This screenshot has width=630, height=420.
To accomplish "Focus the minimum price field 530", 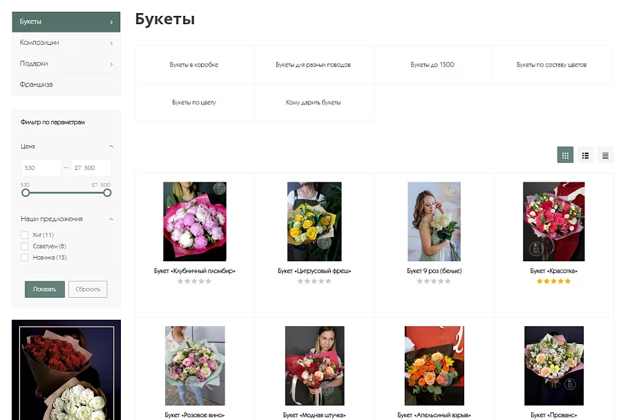I will [41, 168].
